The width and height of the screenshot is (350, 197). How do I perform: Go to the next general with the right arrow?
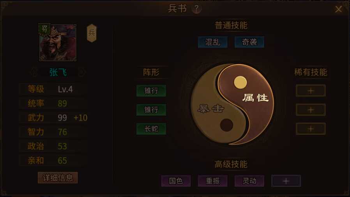pyautogui.click(x=82, y=72)
